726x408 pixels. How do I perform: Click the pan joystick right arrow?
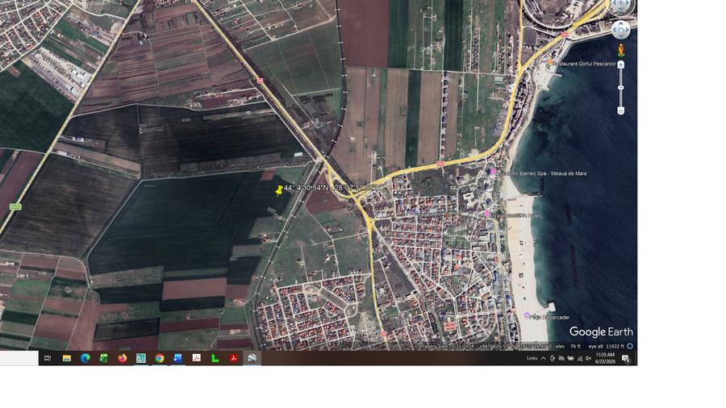tap(627, 31)
